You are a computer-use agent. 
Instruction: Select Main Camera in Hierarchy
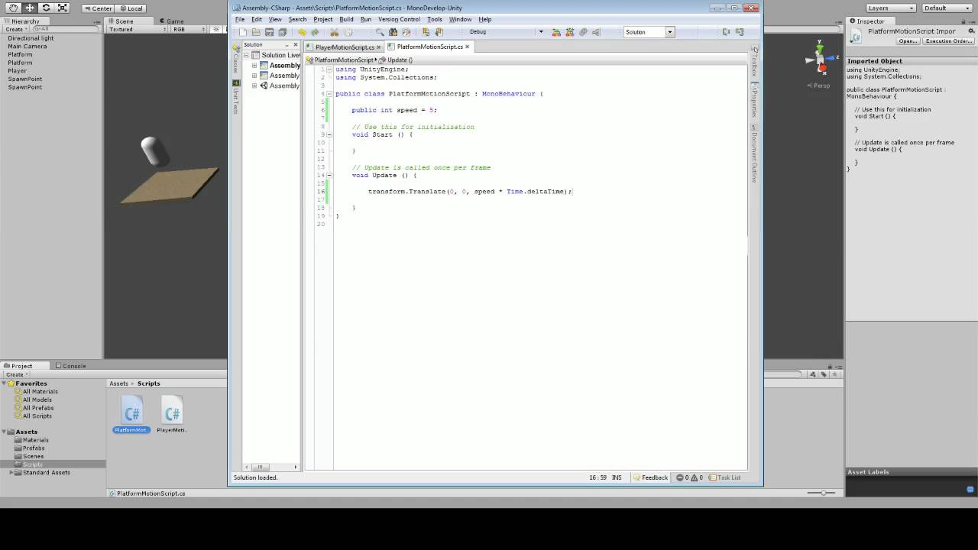pyautogui.click(x=28, y=47)
